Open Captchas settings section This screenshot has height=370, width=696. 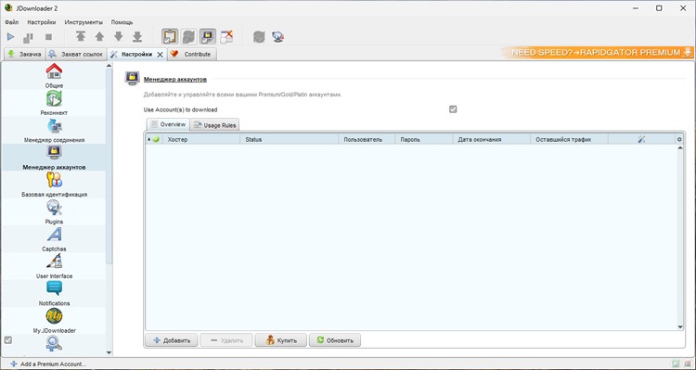[54, 238]
